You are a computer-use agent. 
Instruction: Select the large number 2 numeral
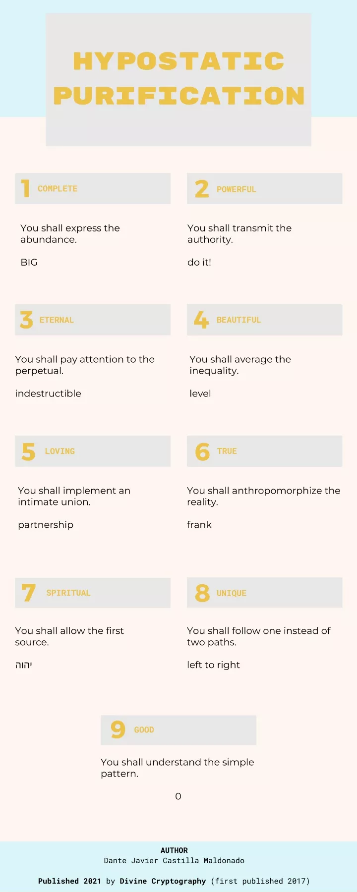point(202,189)
